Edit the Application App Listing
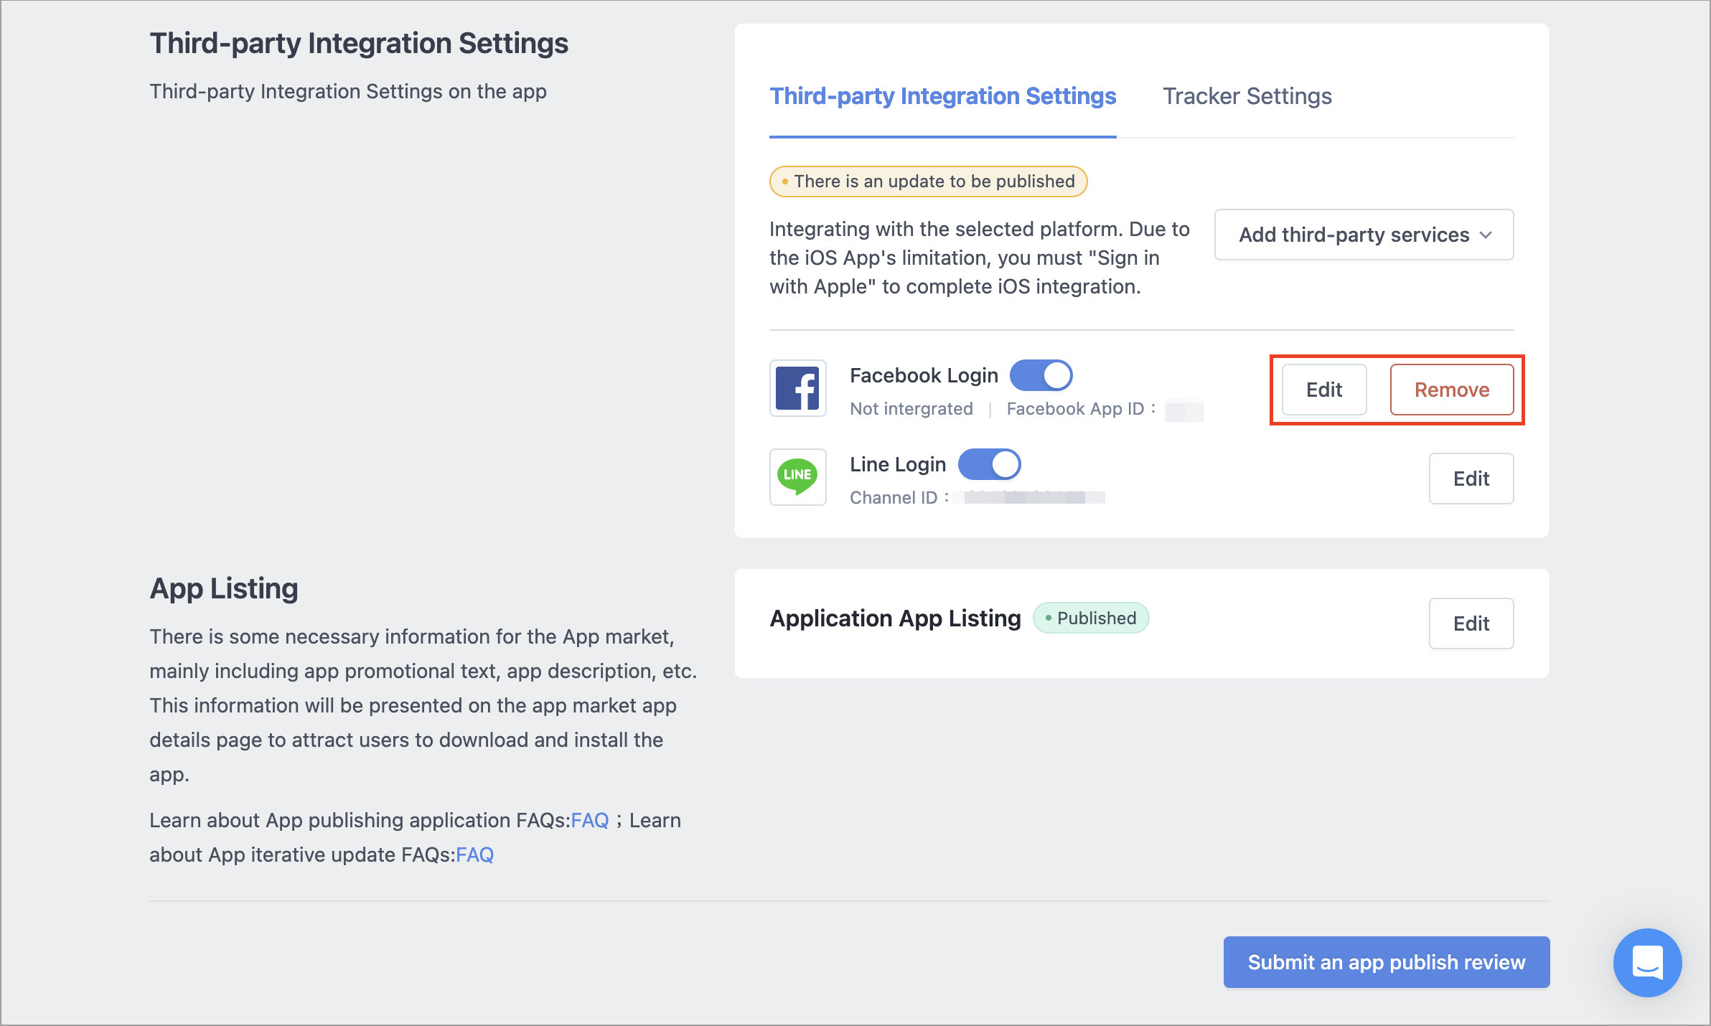Viewport: 1711px width, 1026px height. pyautogui.click(x=1471, y=623)
